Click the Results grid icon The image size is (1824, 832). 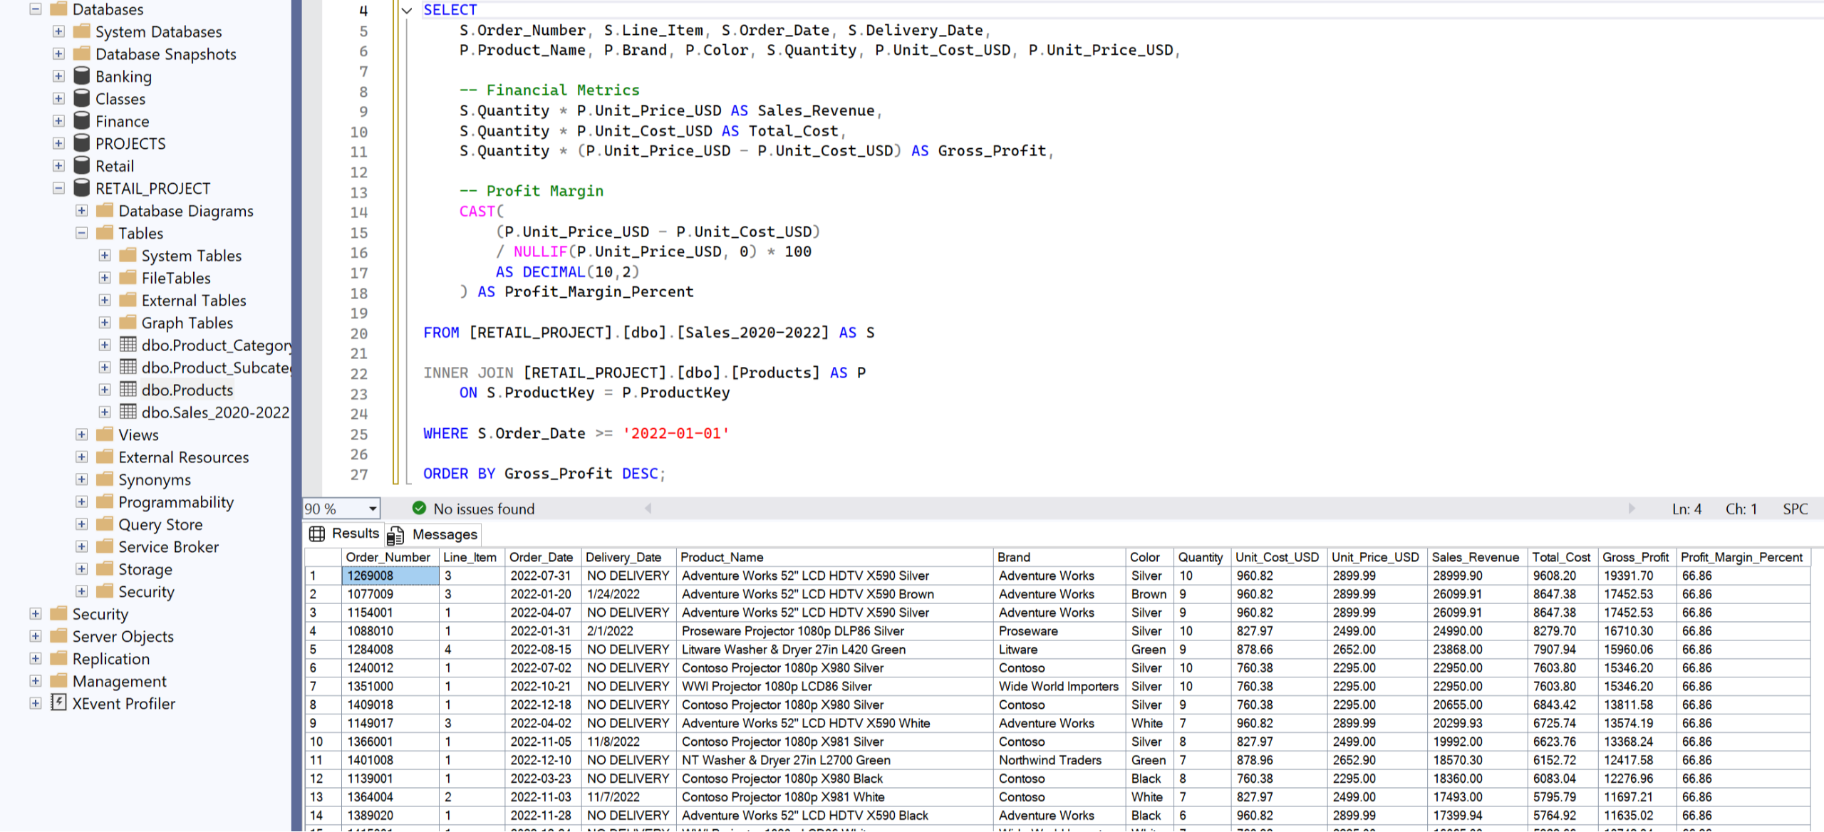317,534
